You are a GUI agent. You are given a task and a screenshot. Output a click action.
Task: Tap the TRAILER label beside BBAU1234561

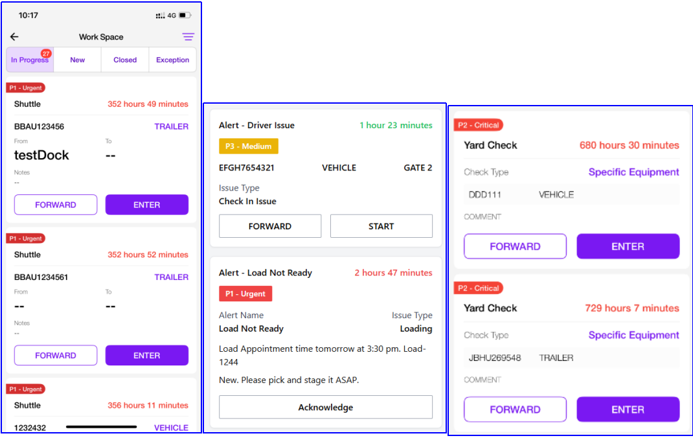172,277
